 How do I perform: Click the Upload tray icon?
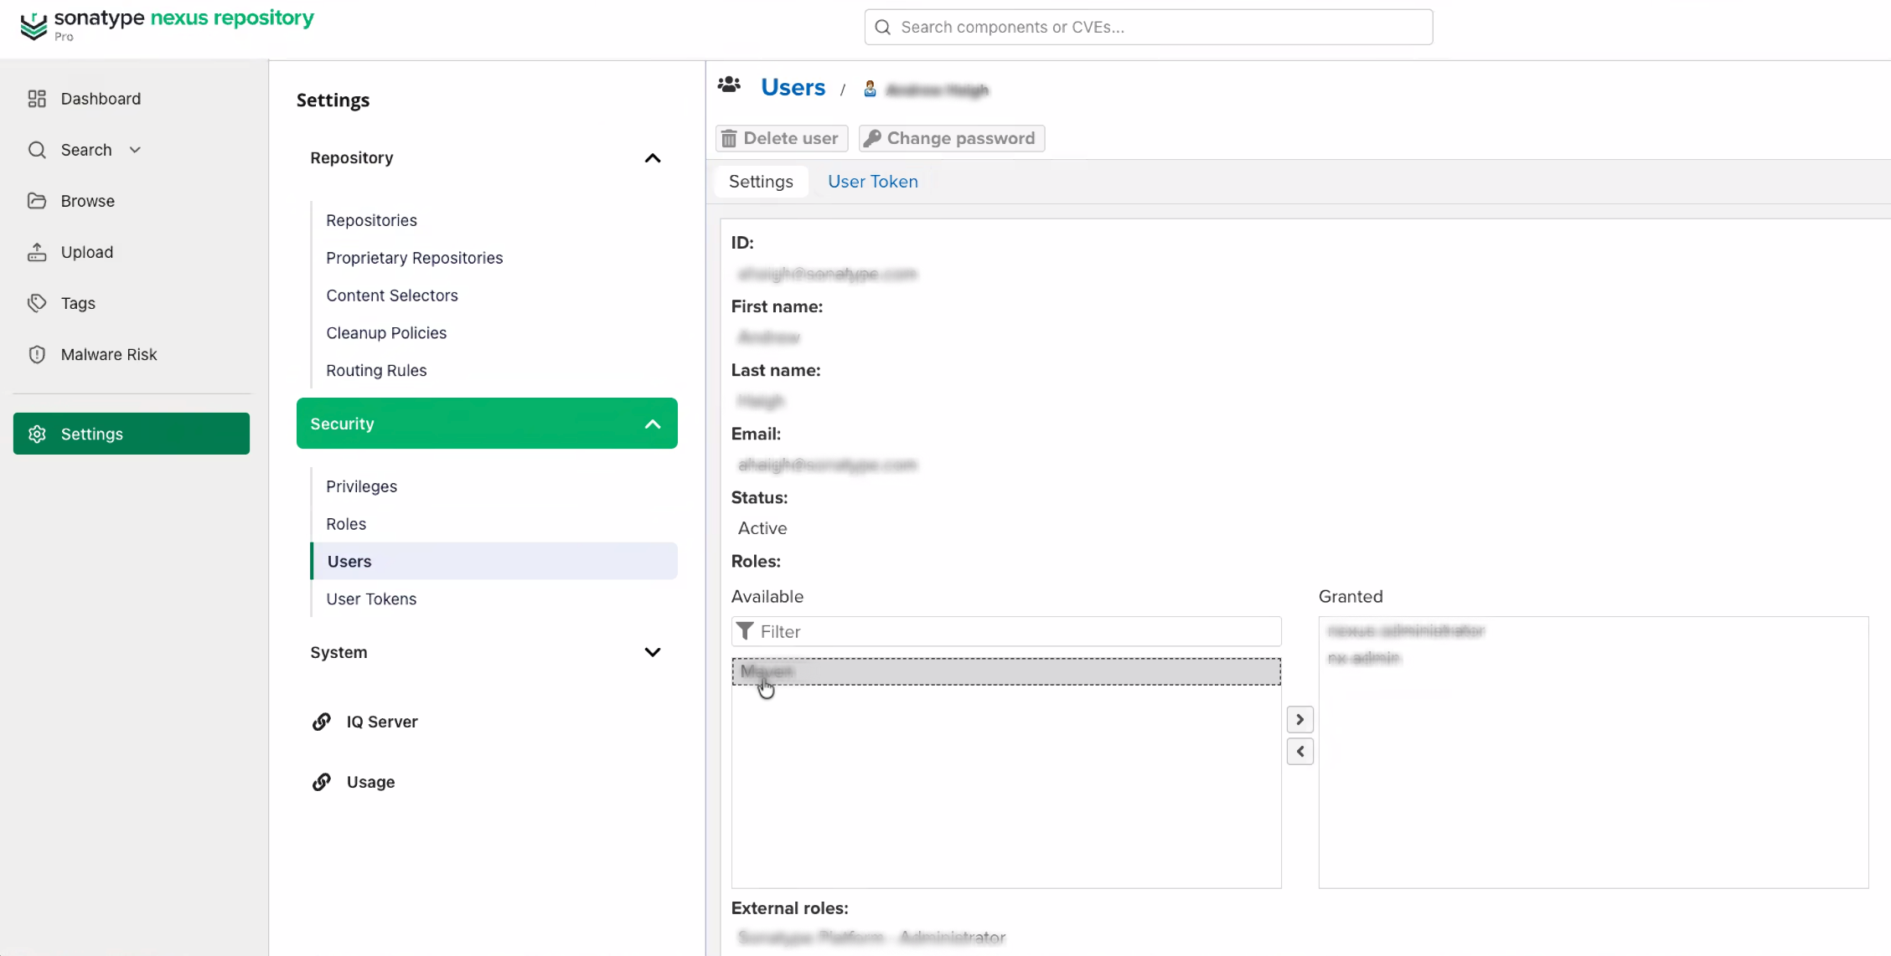click(37, 252)
